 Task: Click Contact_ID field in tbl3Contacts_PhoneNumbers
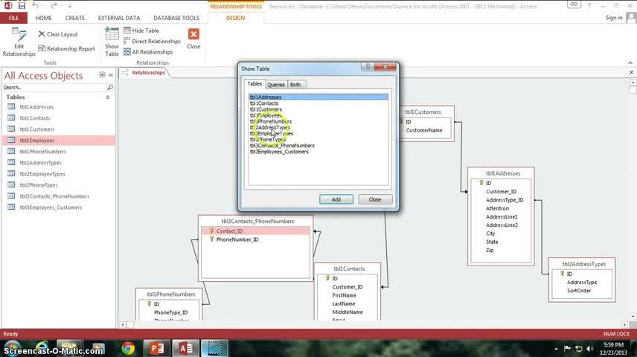[x=255, y=231]
